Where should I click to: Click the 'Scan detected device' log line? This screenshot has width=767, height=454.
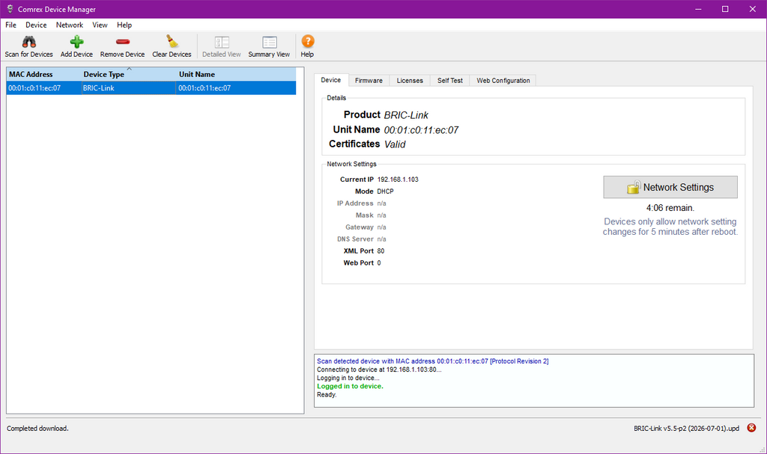click(432, 361)
